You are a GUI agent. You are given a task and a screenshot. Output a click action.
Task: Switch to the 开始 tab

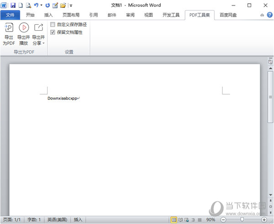click(30, 15)
